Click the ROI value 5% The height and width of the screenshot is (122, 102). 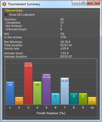tap(63, 34)
